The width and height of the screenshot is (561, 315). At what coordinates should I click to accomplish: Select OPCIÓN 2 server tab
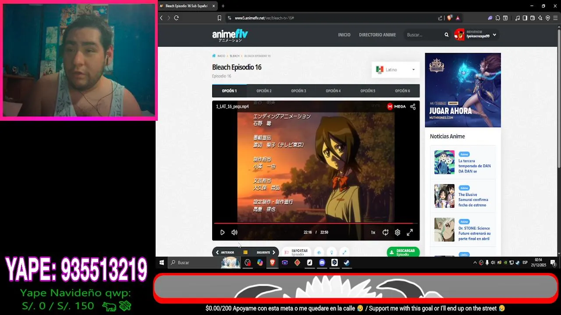tap(264, 91)
